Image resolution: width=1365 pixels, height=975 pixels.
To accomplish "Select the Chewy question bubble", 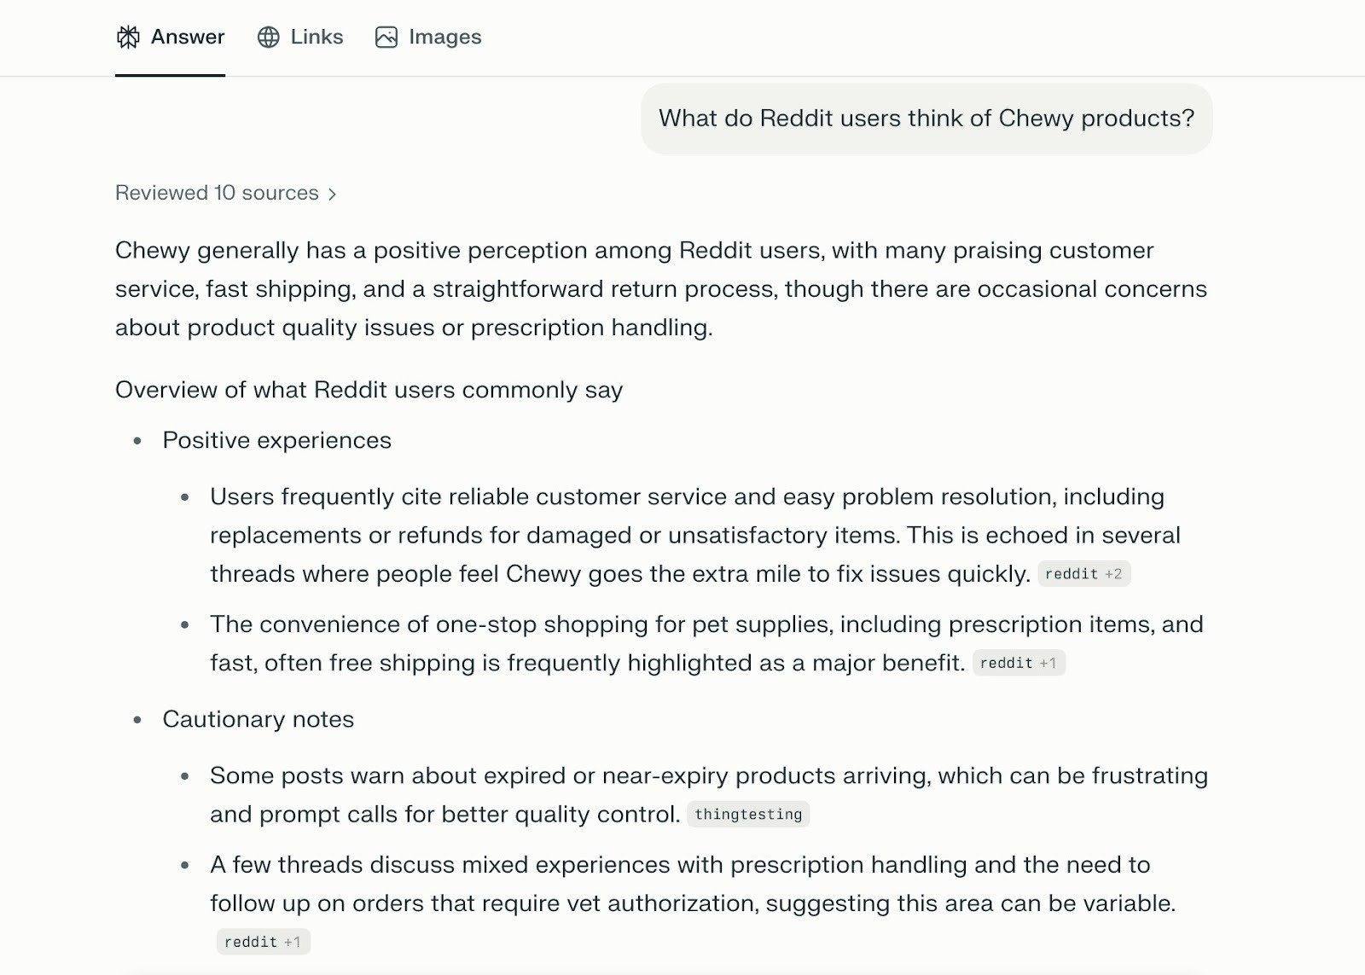I will [926, 119].
